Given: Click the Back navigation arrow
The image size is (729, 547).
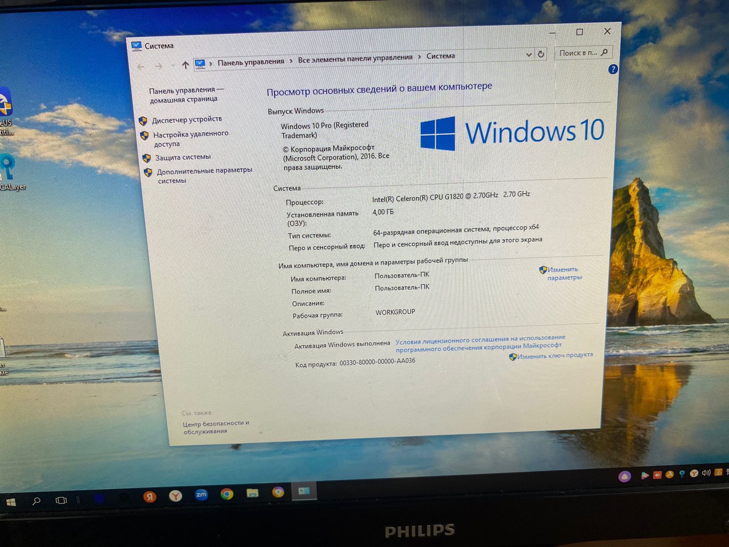Looking at the screenshot, I should [x=141, y=67].
